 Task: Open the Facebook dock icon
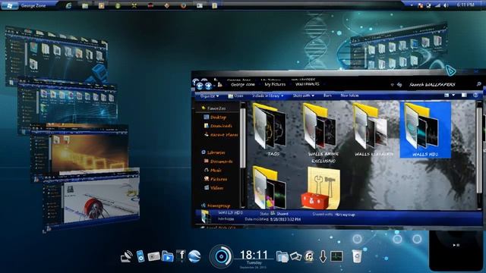pyautogui.click(x=181, y=256)
